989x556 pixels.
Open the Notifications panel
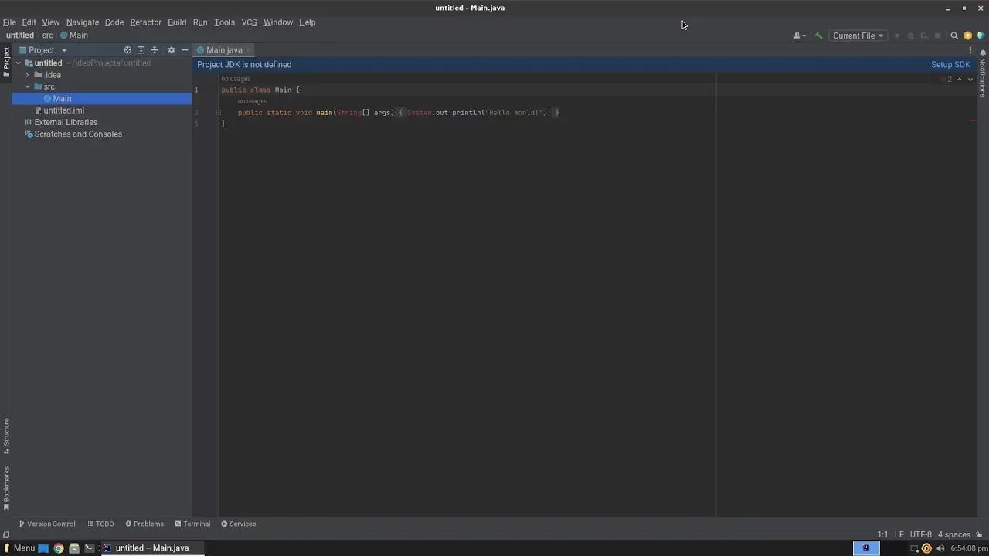click(x=982, y=73)
